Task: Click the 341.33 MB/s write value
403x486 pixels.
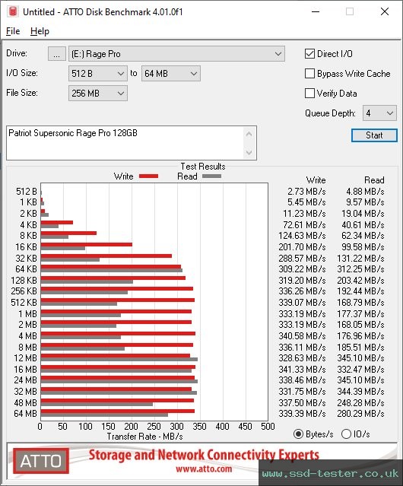Action: point(302,369)
